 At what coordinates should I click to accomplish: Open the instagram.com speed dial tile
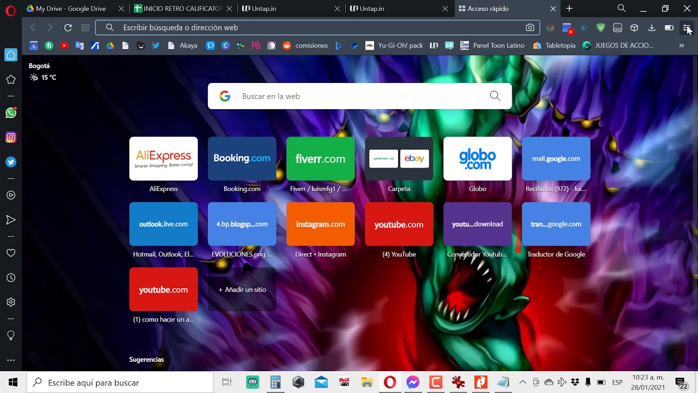point(321,224)
